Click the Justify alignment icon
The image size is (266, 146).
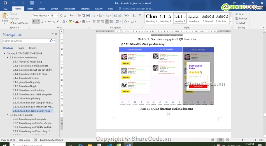point(107,21)
